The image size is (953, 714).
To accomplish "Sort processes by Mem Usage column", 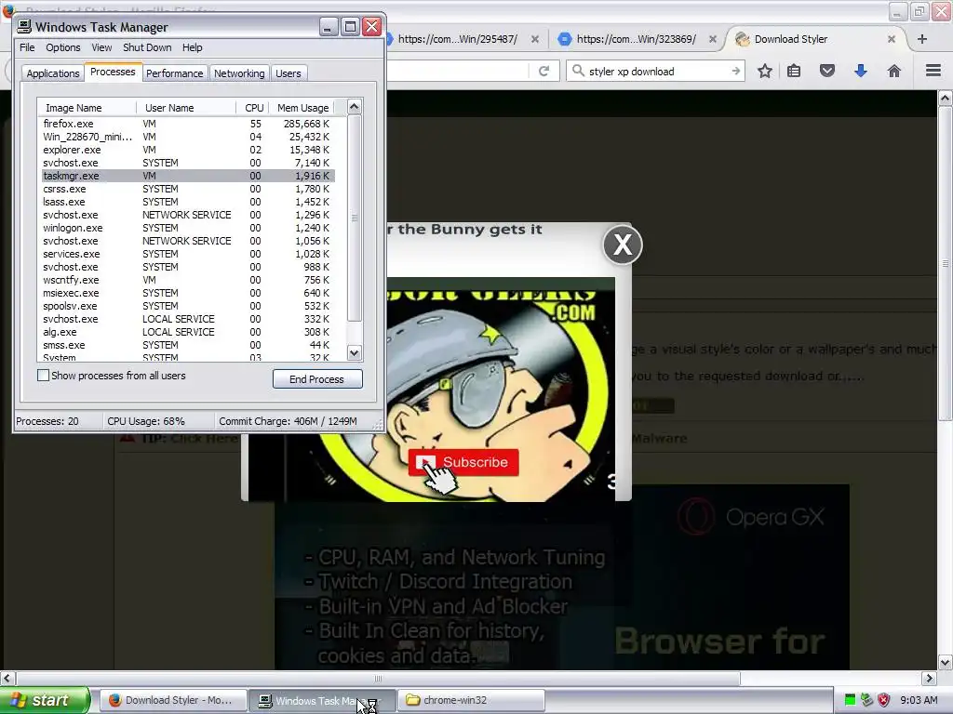I will 301,108.
